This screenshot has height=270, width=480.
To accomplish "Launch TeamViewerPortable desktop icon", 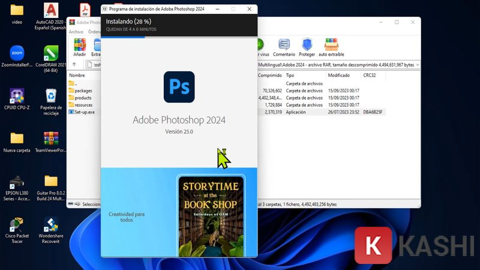I will [51, 142].
